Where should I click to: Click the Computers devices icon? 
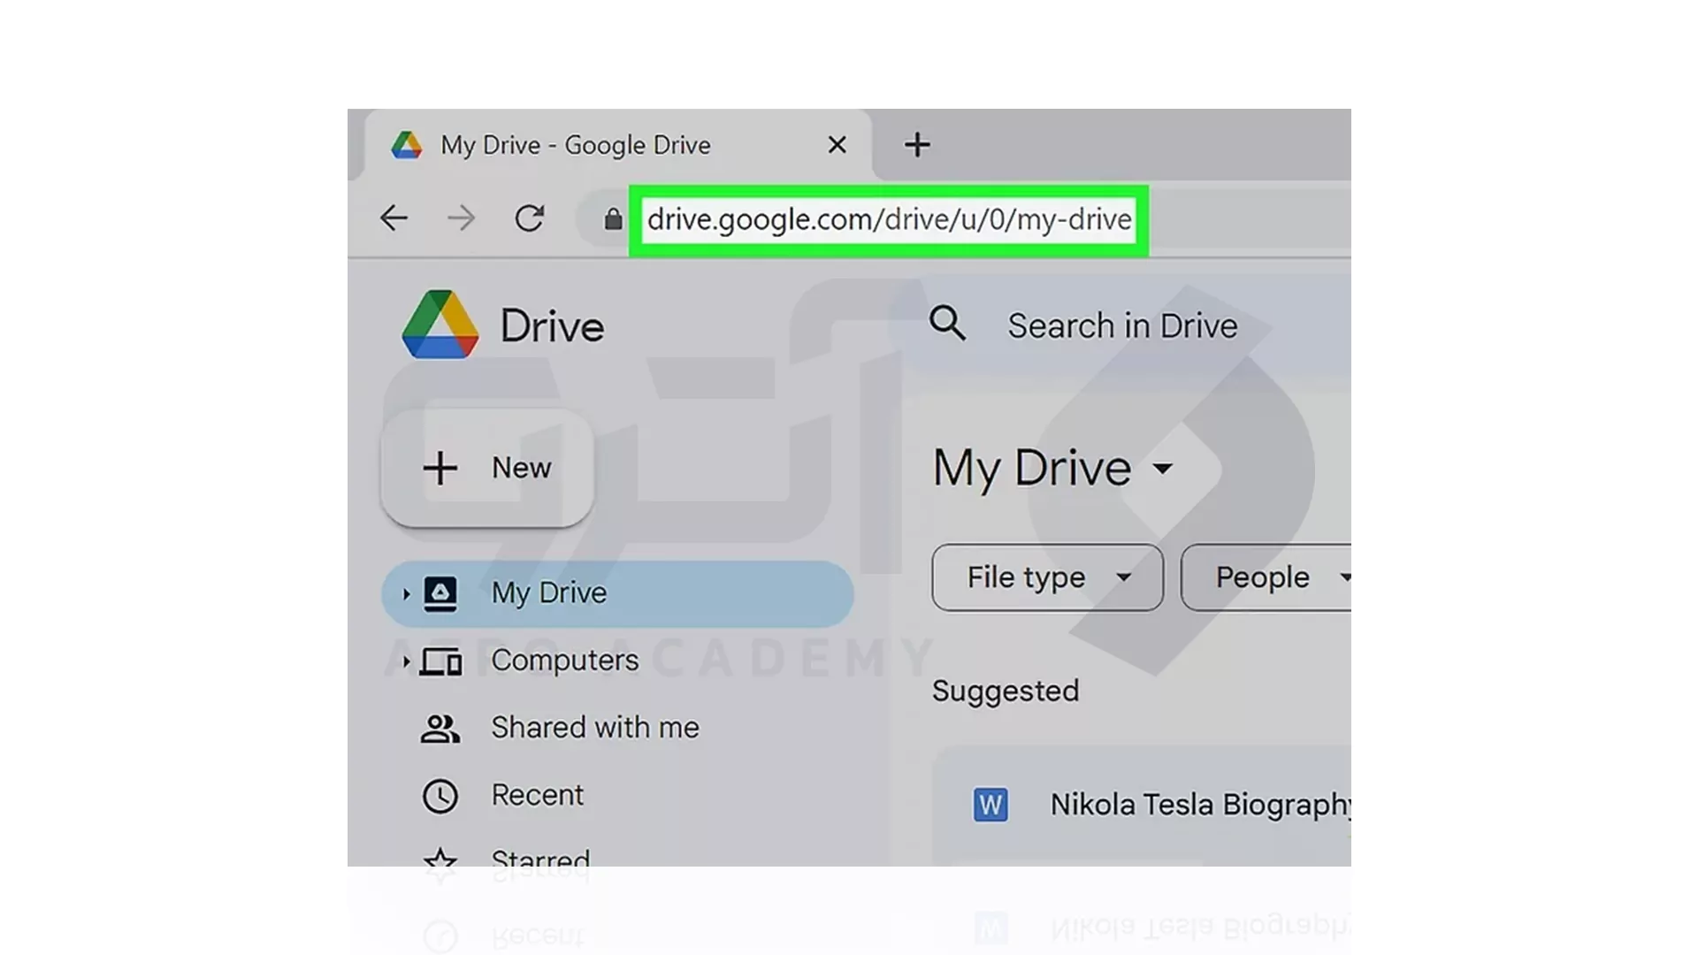tap(440, 661)
